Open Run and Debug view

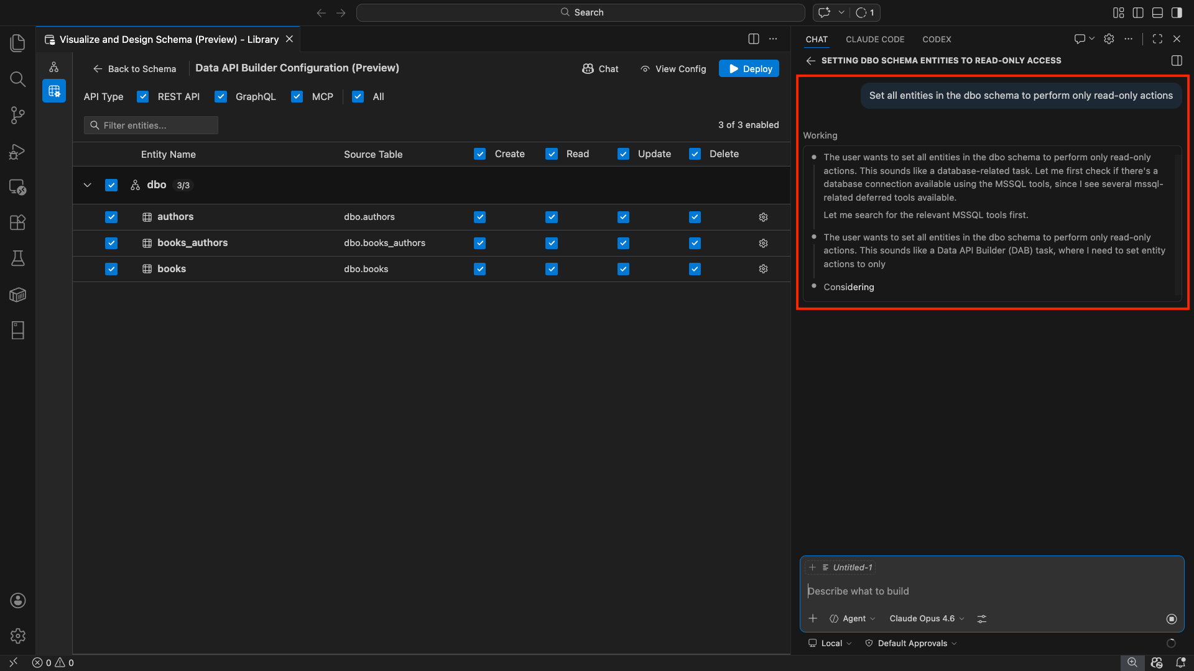pyautogui.click(x=17, y=151)
